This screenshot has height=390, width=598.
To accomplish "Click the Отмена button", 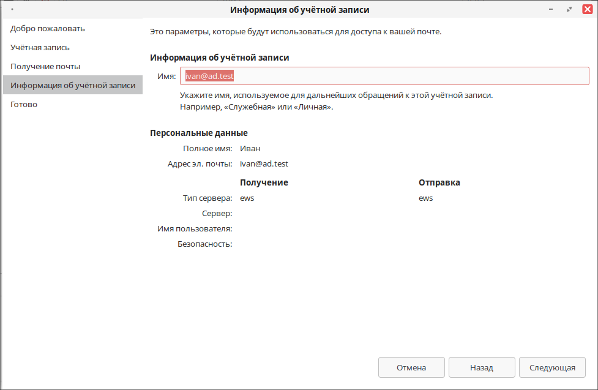I will (411, 367).
